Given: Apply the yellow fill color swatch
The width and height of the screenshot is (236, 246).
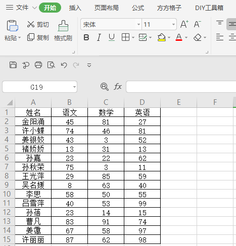Looking at the screenshot, I should 162,37.
